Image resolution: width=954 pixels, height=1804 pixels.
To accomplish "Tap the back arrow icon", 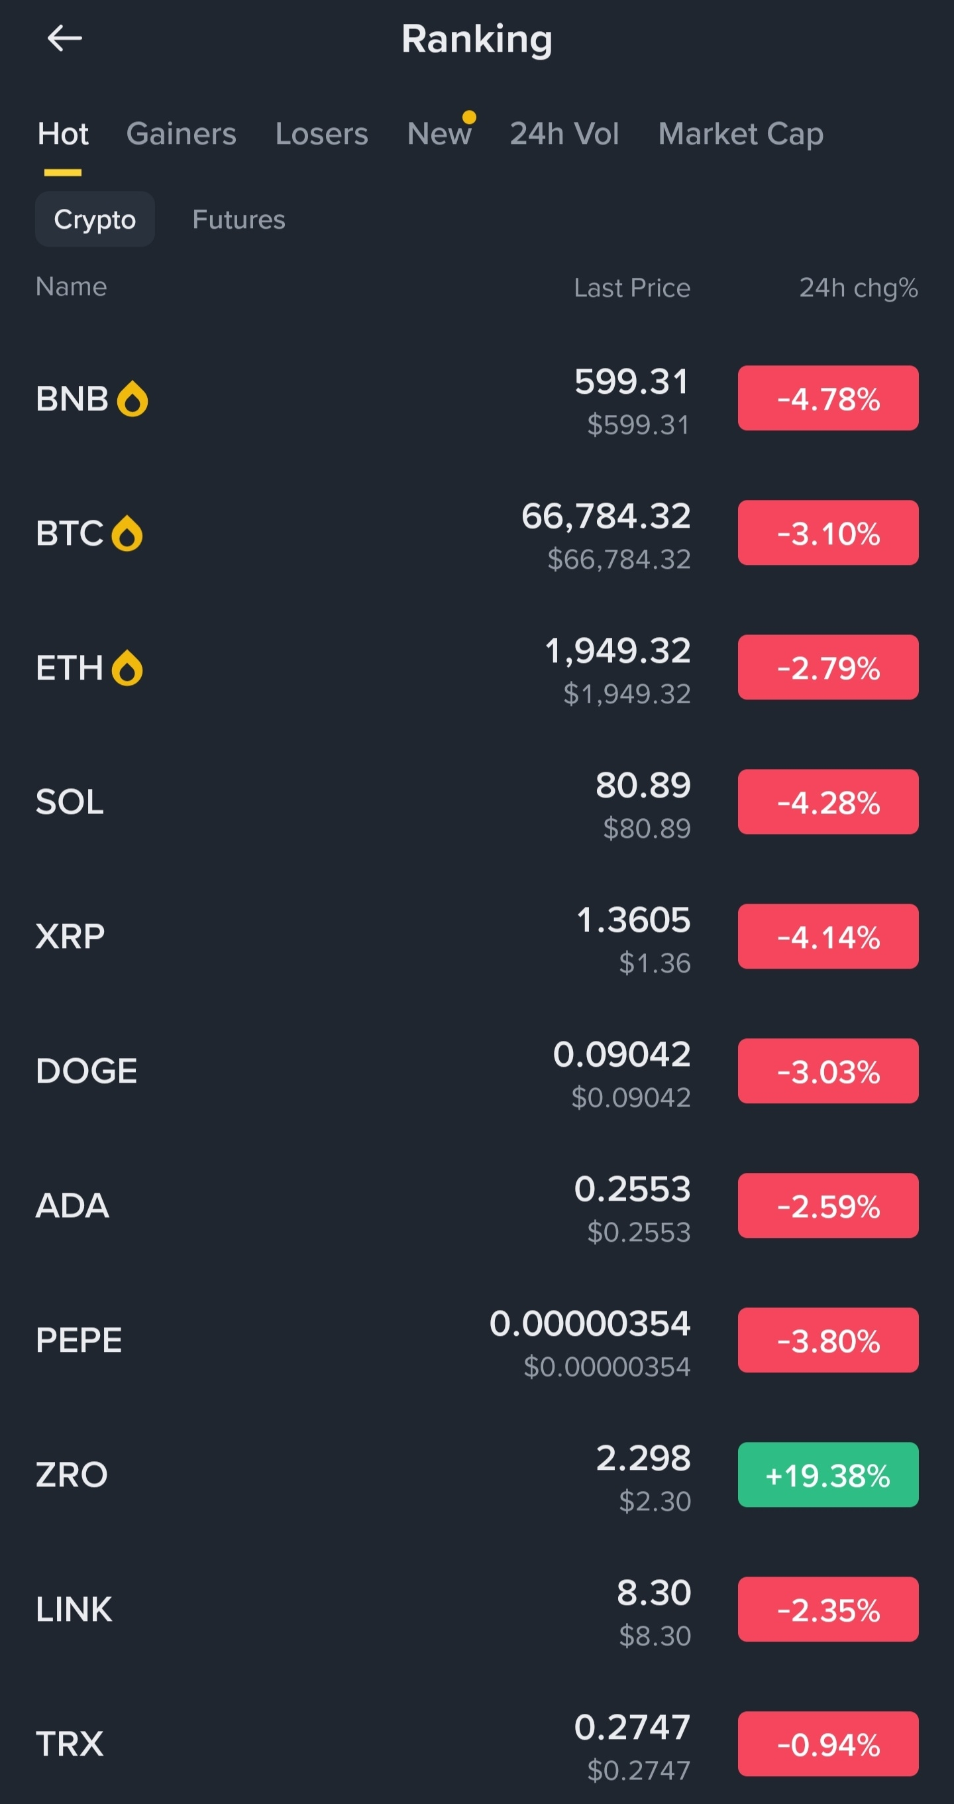I will 64,38.
